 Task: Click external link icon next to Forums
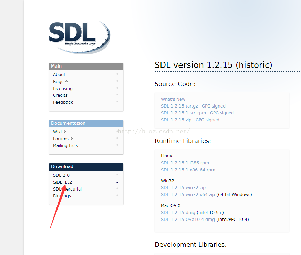[72, 139]
